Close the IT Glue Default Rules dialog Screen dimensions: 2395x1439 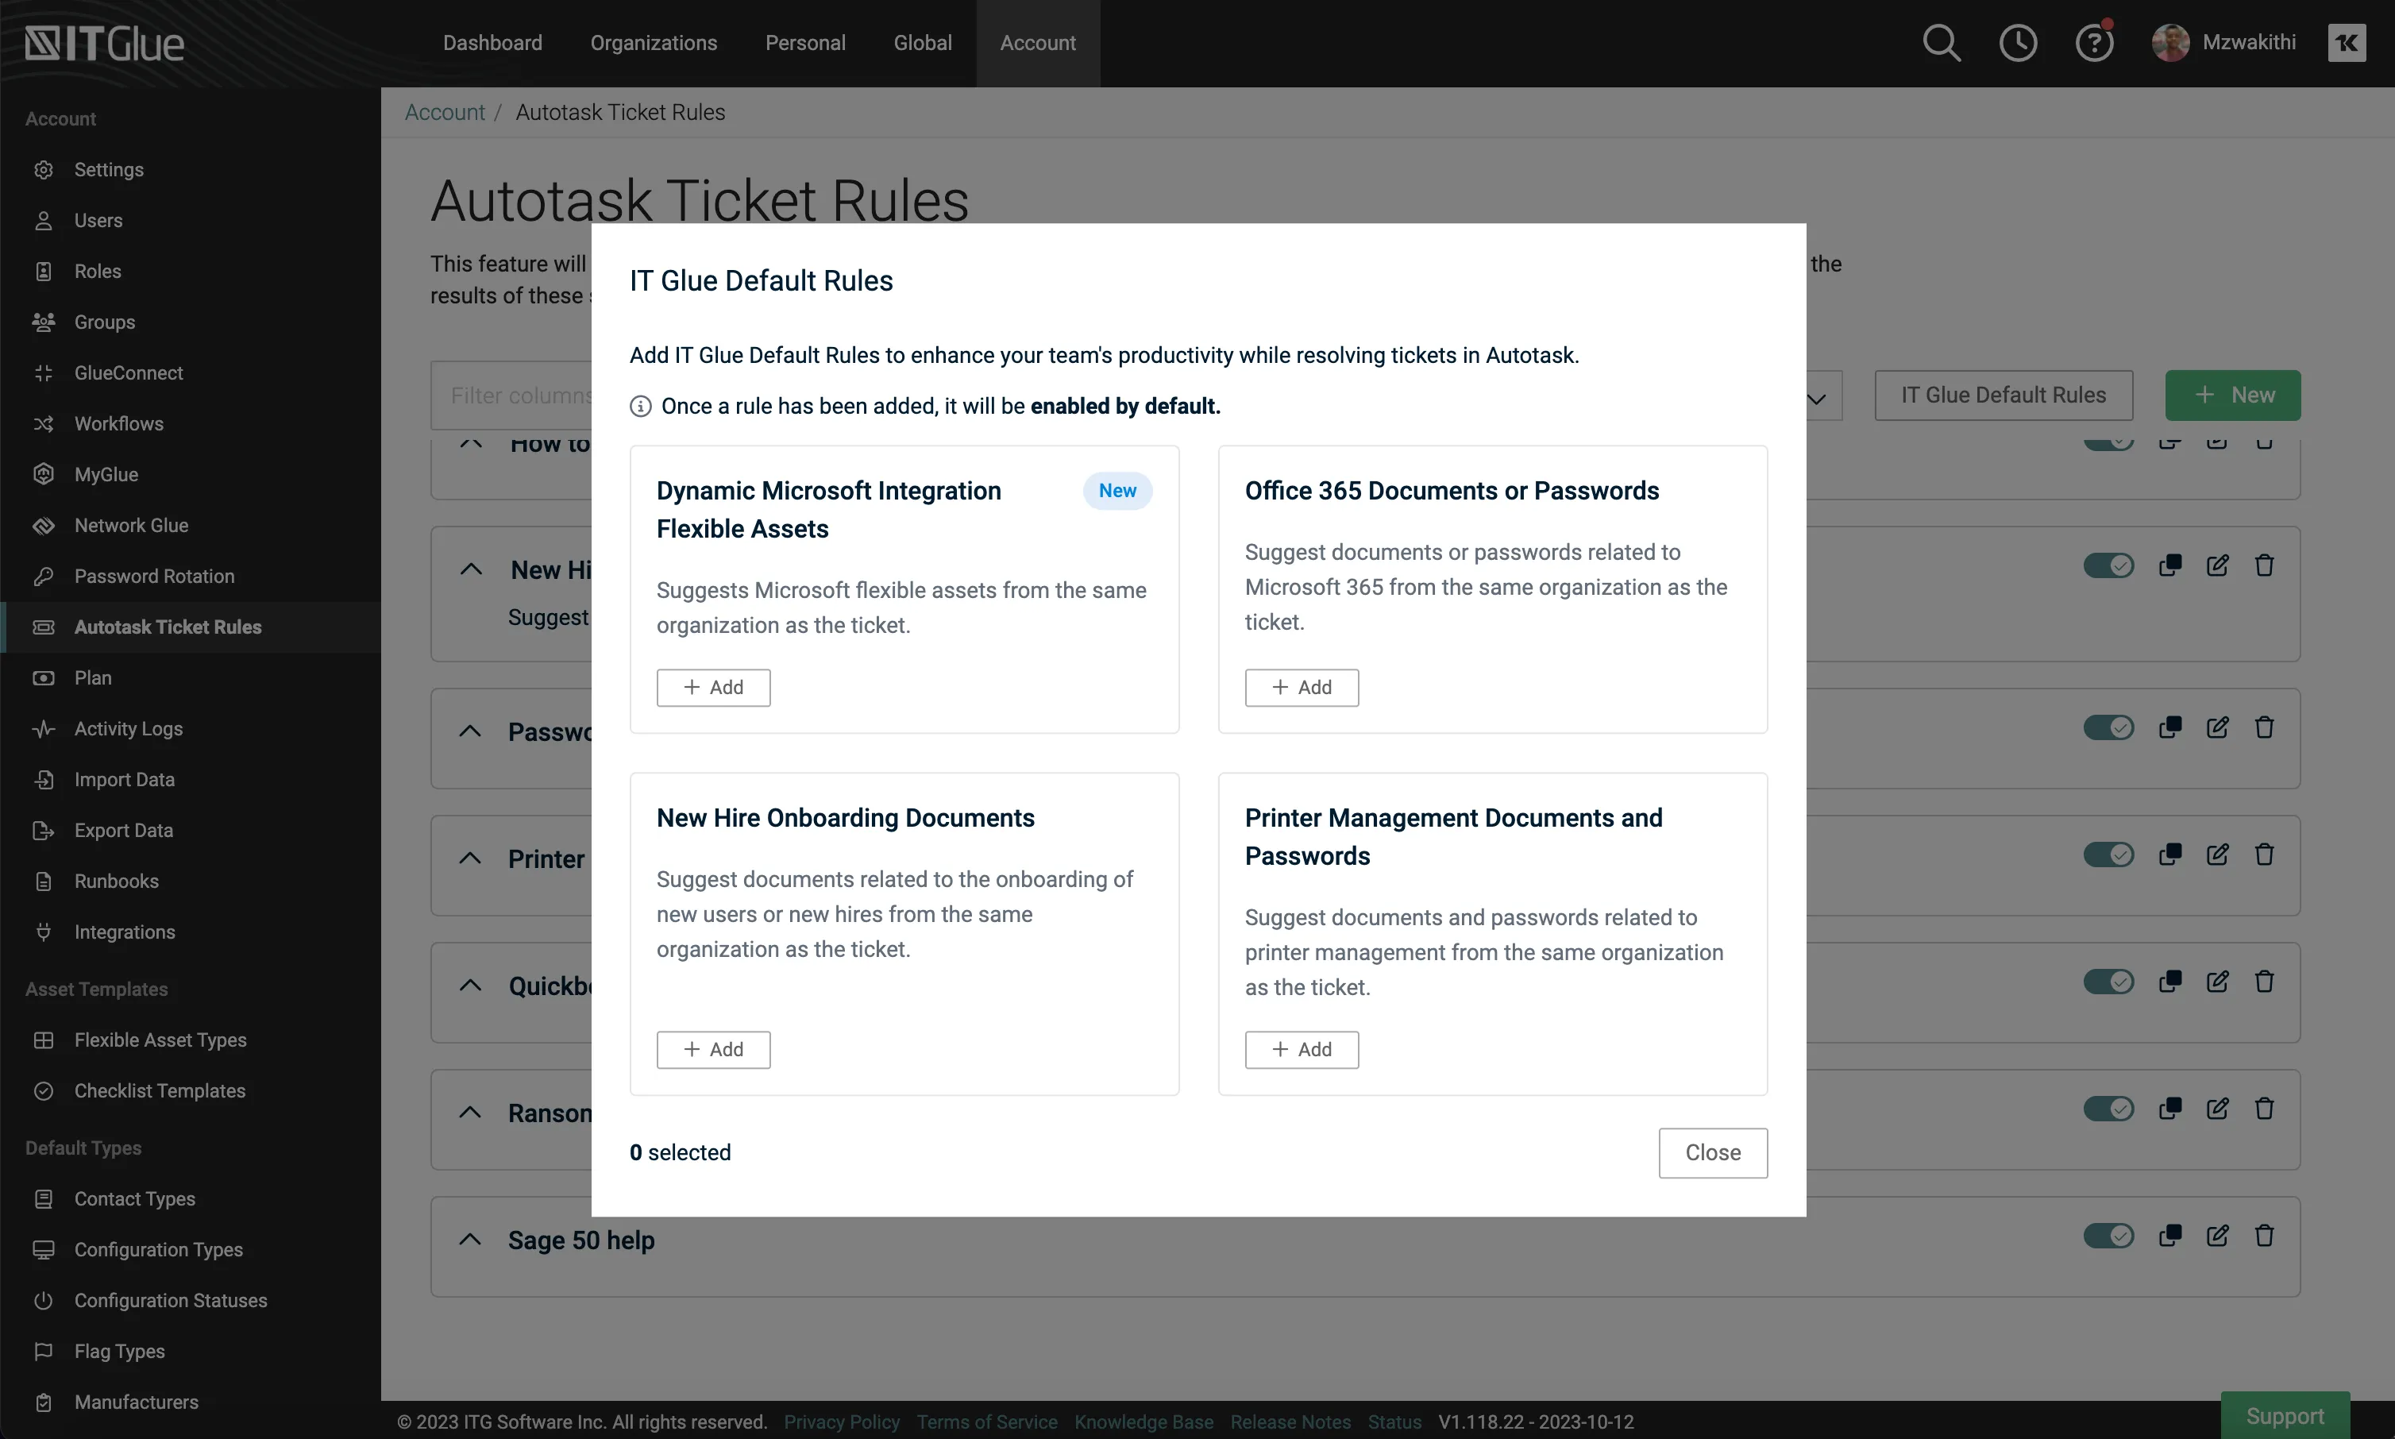[x=1712, y=1152]
